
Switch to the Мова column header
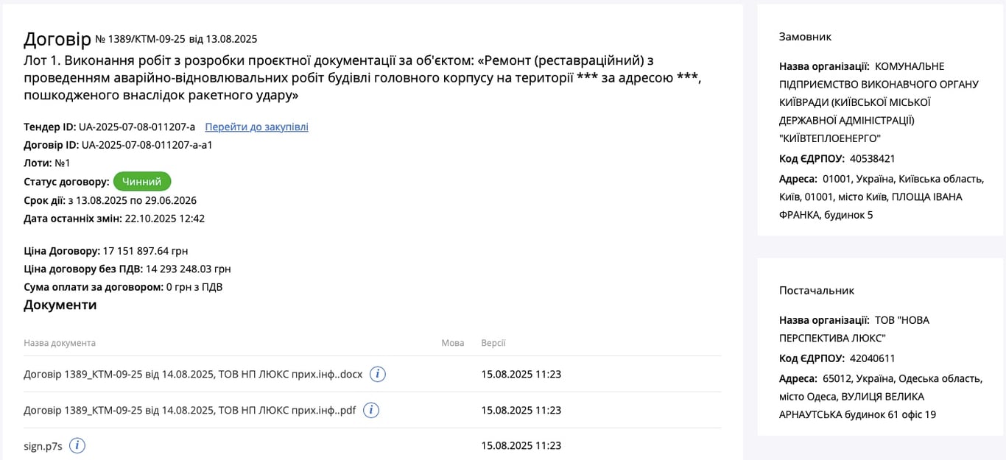click(x=454, y=343)
